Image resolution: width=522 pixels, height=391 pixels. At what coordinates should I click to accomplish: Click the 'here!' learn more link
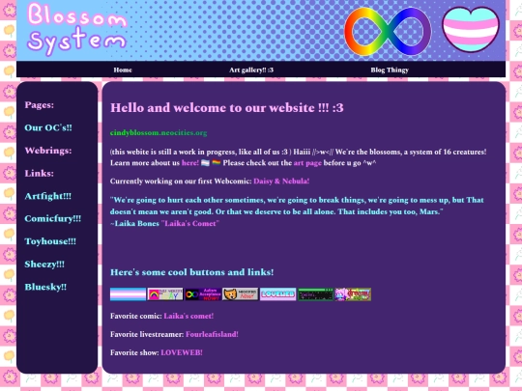point(190,163)
